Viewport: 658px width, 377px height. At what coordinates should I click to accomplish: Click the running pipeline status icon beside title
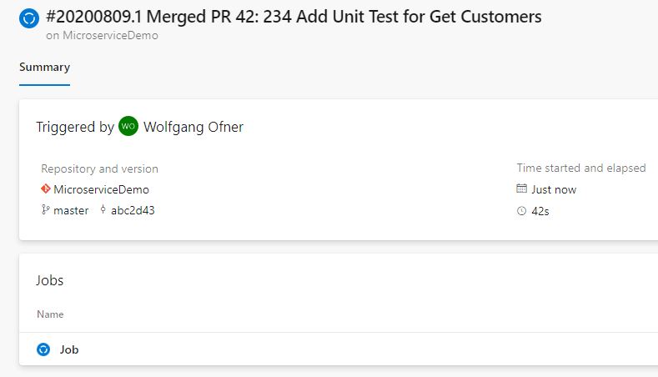[30, 18]
